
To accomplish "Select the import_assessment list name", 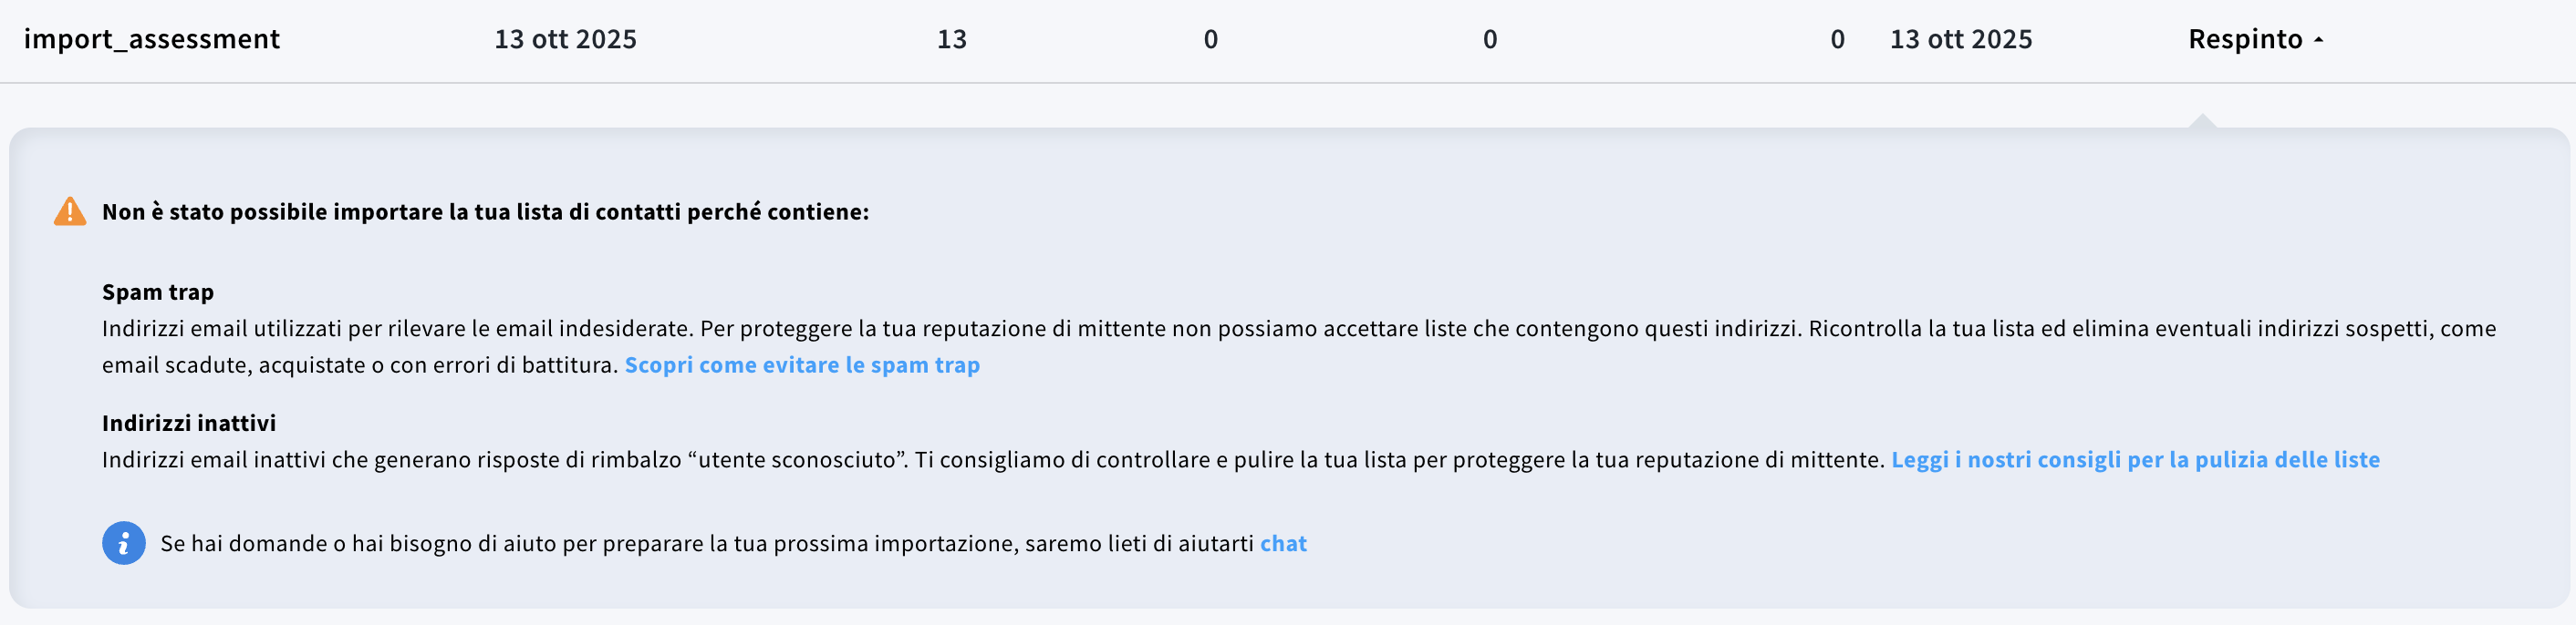I will 154,39.
